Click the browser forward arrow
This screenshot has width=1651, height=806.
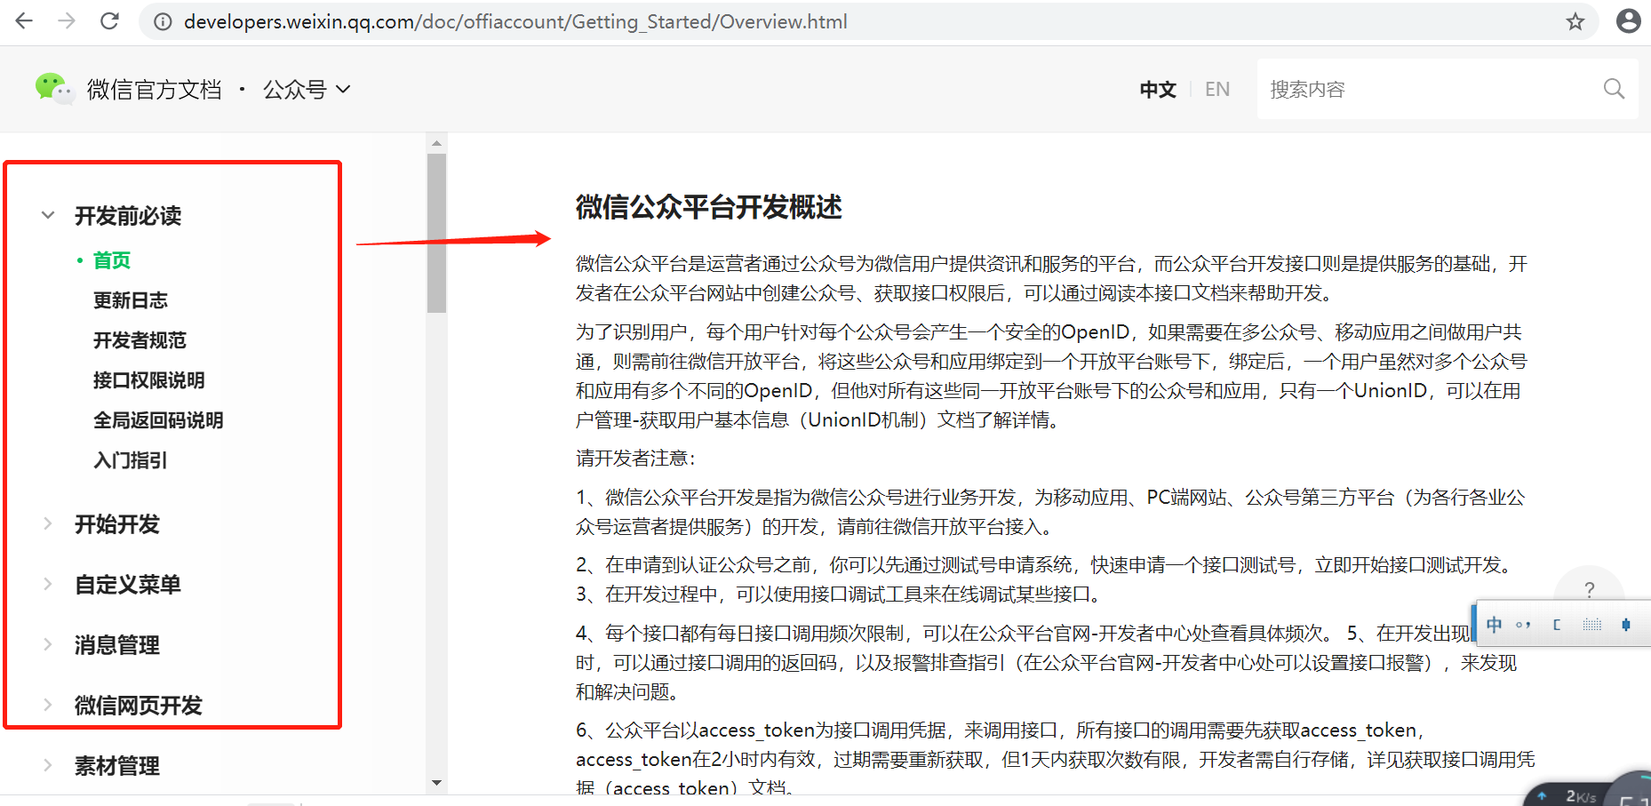pos(67,20)
